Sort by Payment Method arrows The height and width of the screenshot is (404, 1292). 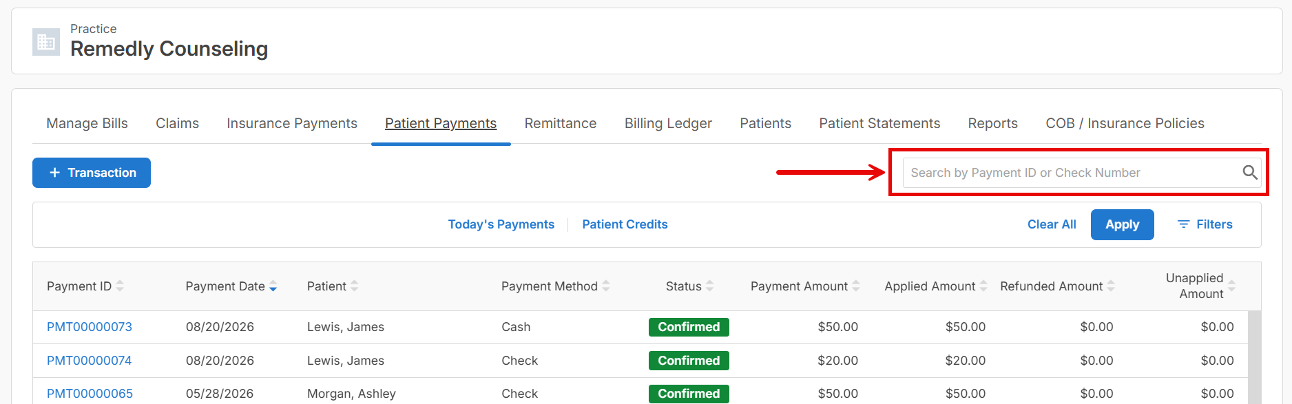pos(606,286)
